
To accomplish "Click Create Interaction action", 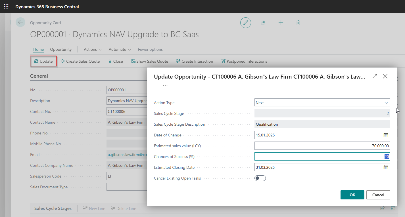I will click(x=195, y=61).
